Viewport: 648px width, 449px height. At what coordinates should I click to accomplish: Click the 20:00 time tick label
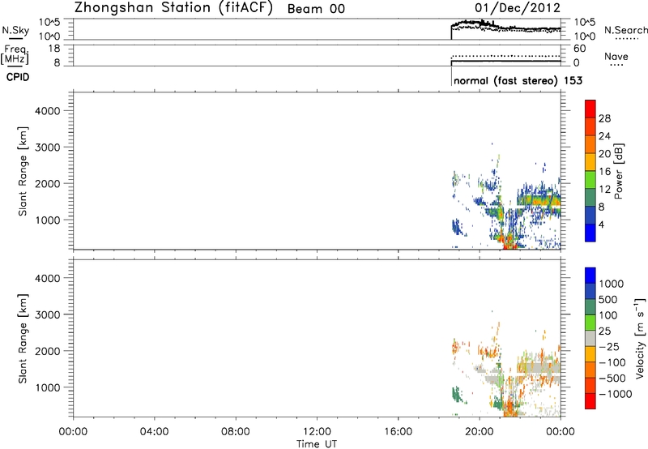tap(479, 432)
